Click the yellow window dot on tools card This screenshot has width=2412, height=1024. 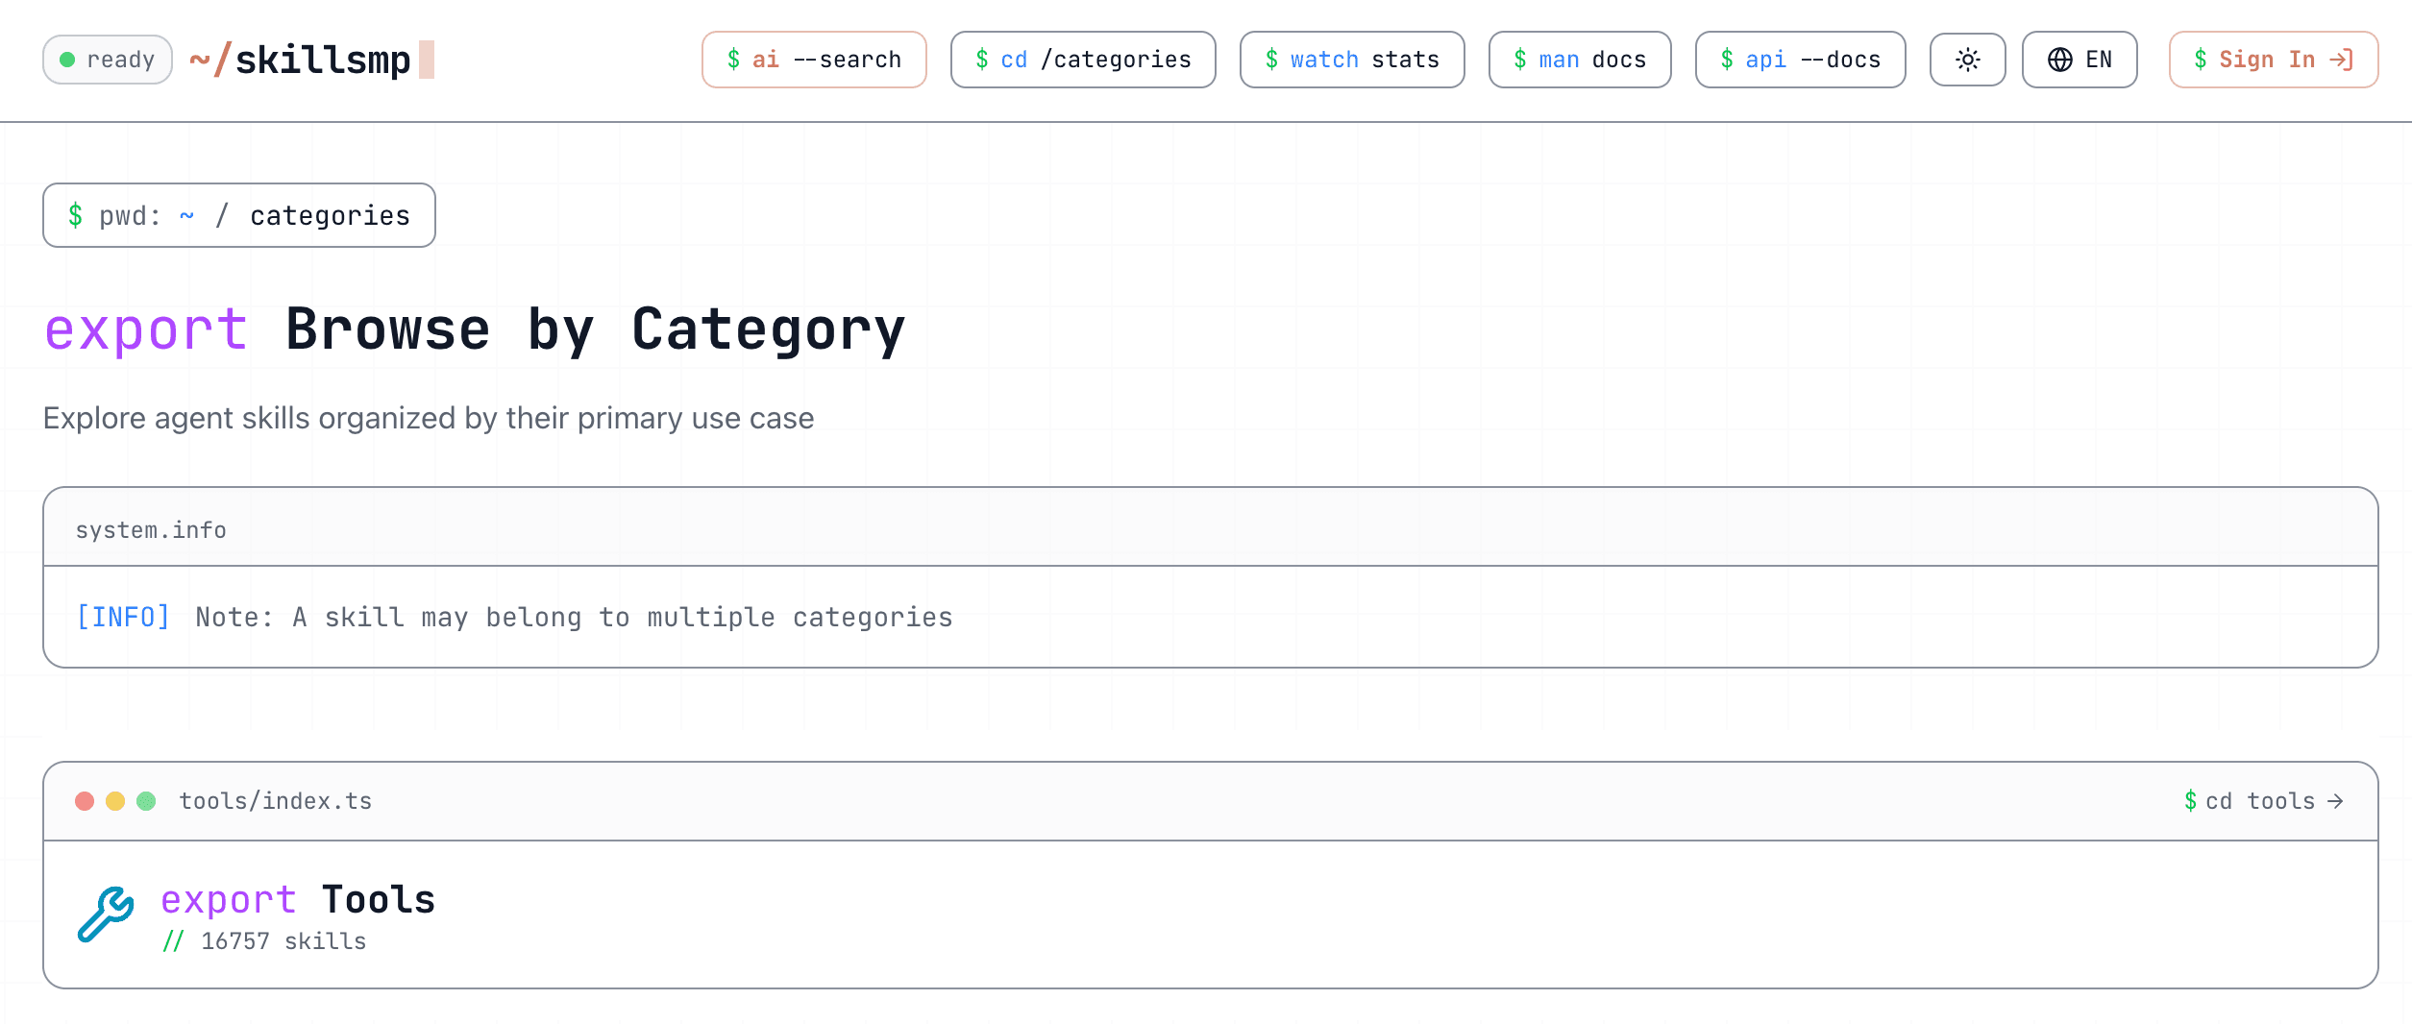coord(115,801)
